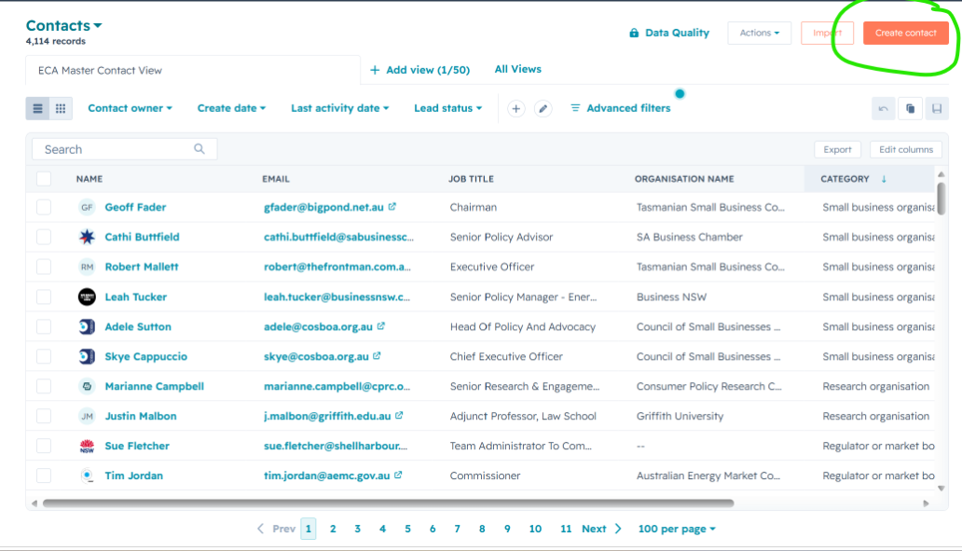
Task: Go to page 11
Action: (x=566, y=529)
